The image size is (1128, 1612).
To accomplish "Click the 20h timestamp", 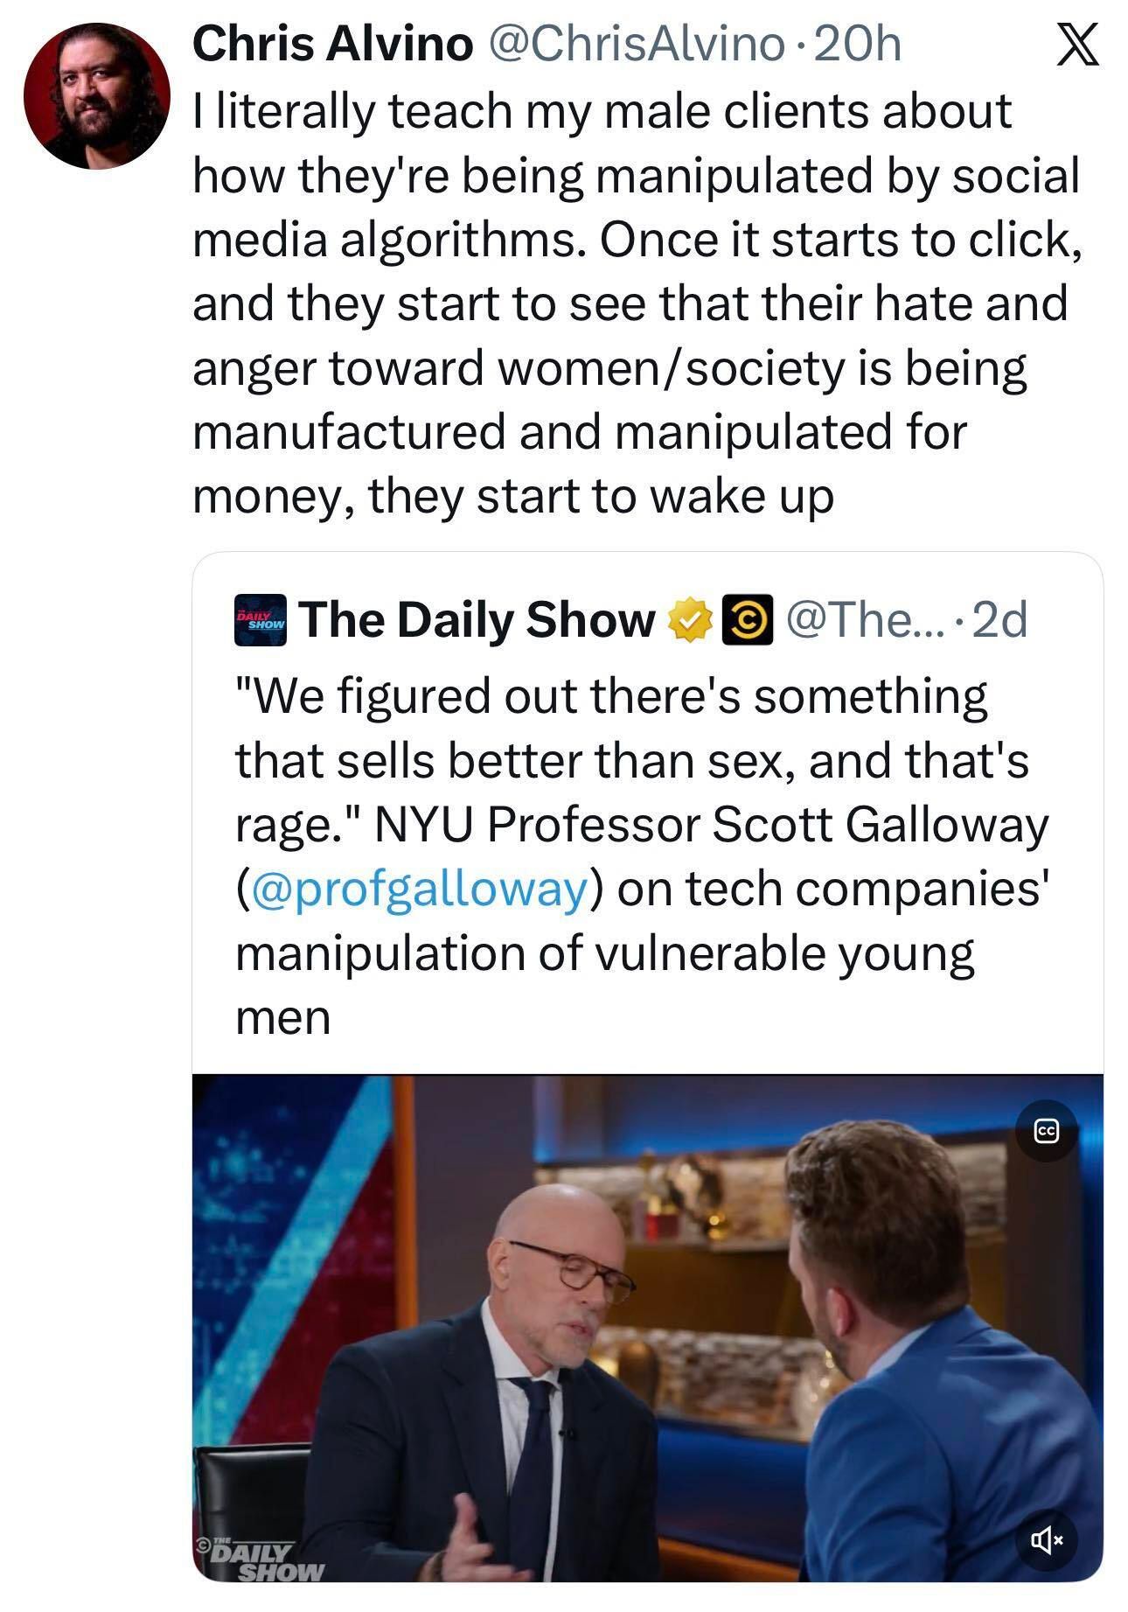I will 857,45.
